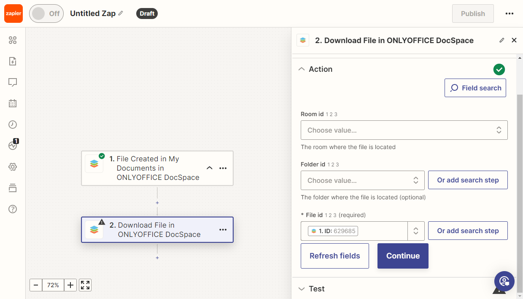Collapse the Action section
Screen dimensions: 523x299
pos(302,69)
